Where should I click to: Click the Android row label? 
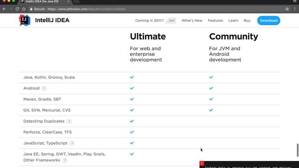point(31,88)
